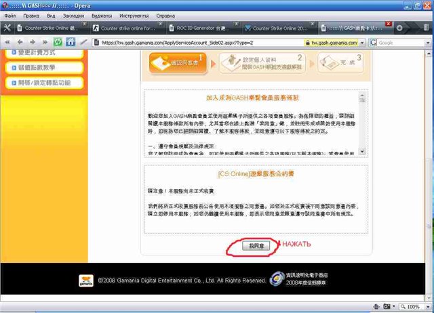Click up arrow of terms box scrollbar

point(362,95)
